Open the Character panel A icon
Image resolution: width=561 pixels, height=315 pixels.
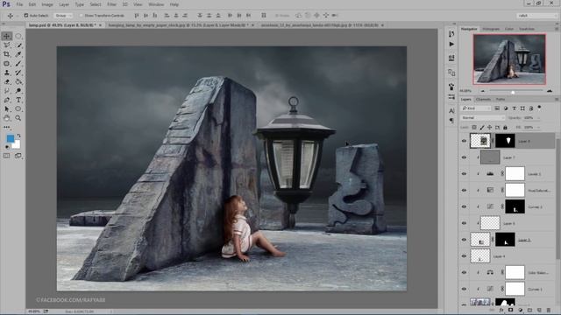(x=451, y=111)
